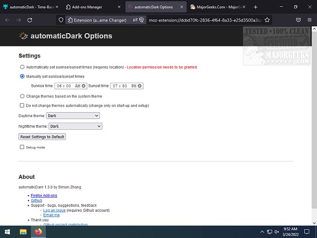Clear the Sunrise time field
This screenshot has height=238, width=317.
(x=83, y=86)
